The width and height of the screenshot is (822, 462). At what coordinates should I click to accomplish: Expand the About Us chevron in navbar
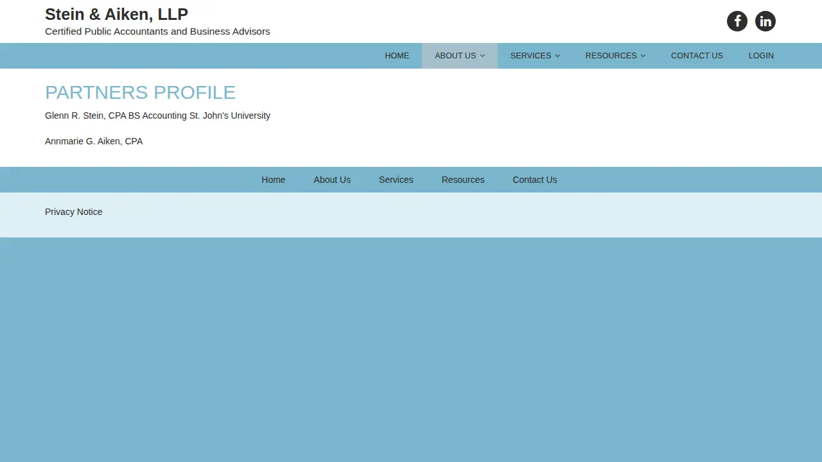coord(482,56)
